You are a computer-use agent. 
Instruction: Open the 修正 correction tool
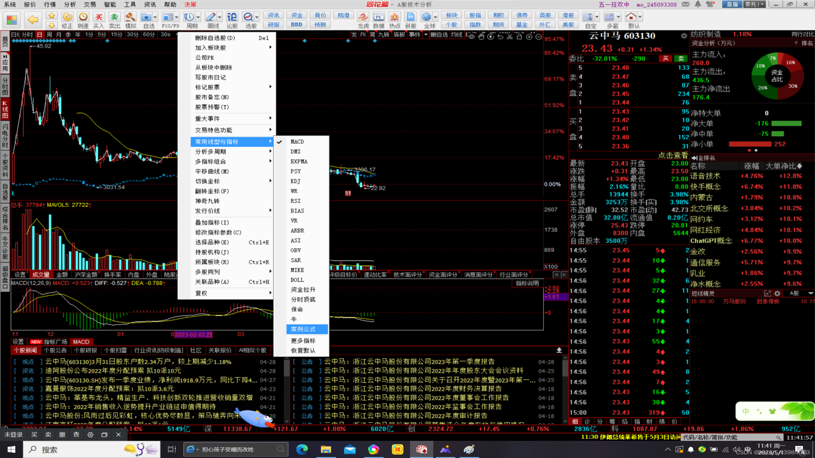coord(67,20)
